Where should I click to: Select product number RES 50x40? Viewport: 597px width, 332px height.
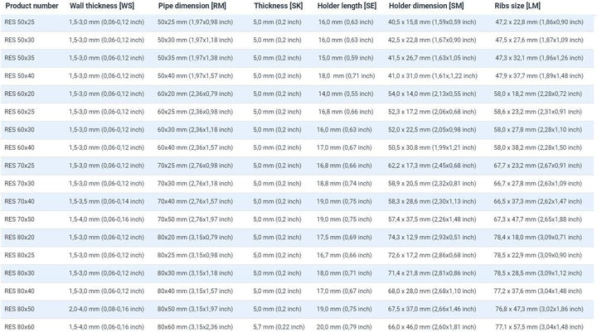19,75
